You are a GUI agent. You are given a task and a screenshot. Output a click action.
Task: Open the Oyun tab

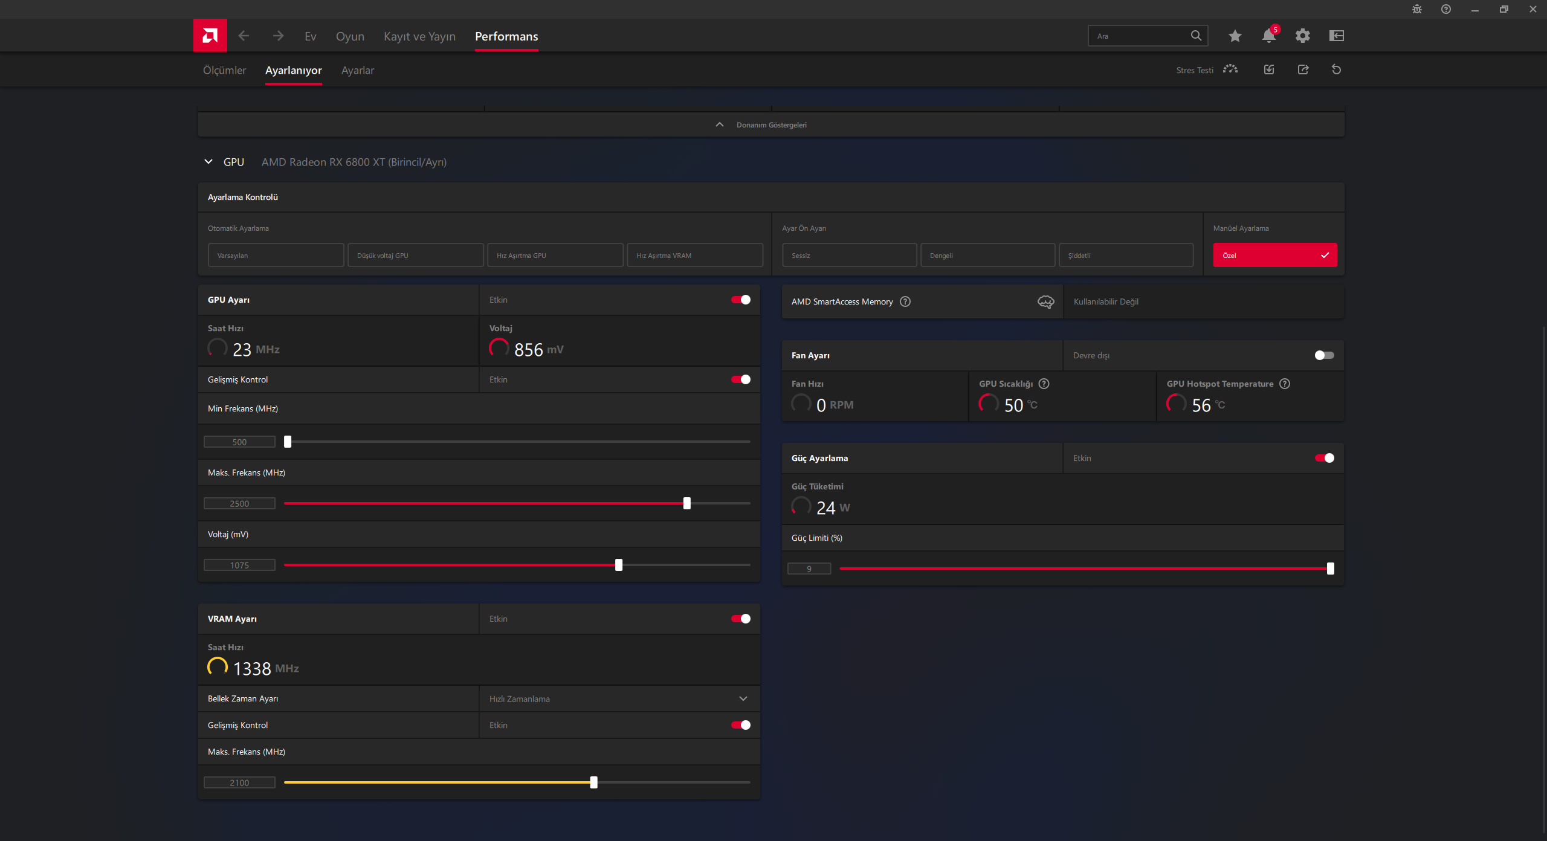[x=350, y=36]
